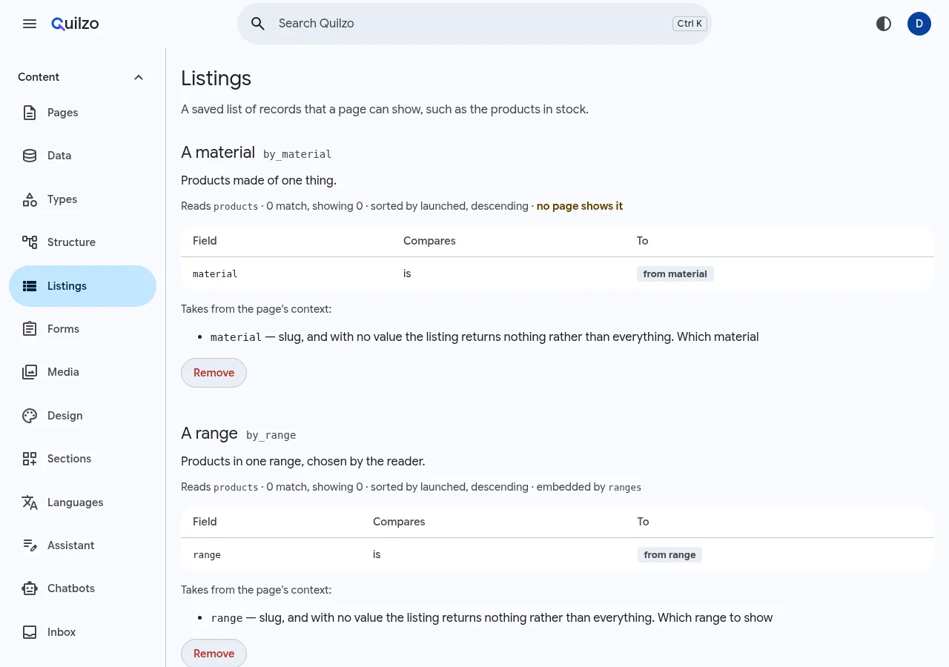
Task: Collapse the Content section chevron
Action: pyautogui.click(x=139, y=77)
